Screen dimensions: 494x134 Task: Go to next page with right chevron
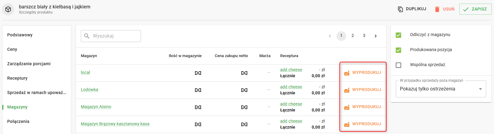376,36
